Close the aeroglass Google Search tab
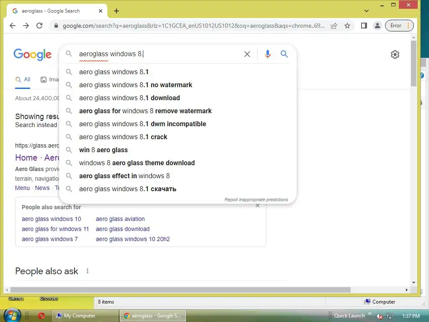Viewport: 429px width, 322px height. [x=101, y=11]
